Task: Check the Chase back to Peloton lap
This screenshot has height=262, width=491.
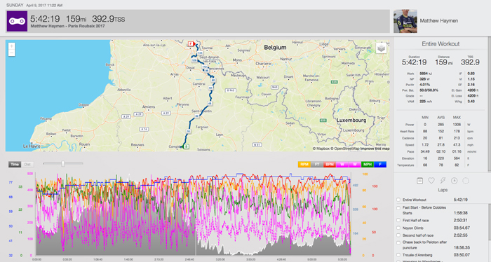Action: [398, 242]
